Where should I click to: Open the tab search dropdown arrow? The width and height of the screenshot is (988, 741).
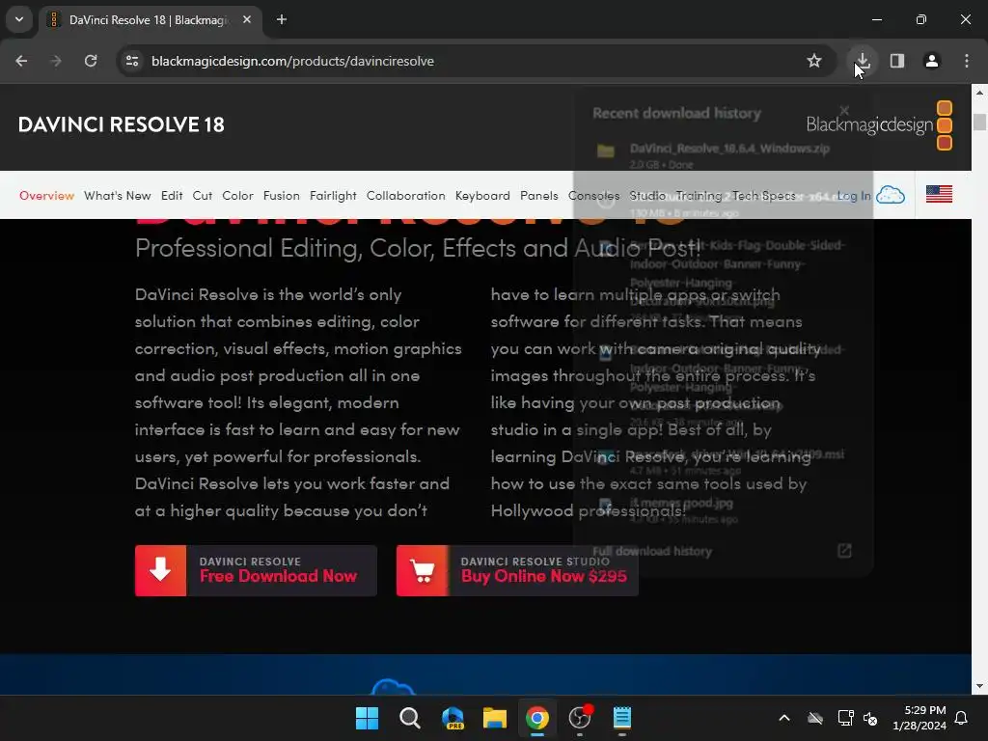(19, 19)
